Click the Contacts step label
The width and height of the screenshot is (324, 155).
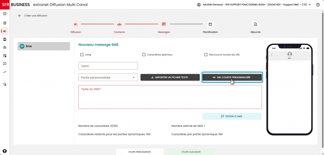click(119, 32)
